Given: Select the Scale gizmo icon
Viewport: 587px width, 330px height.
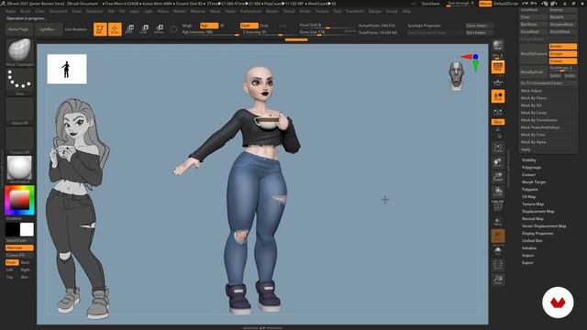Looking at the screenshot, I should [144, 29].
